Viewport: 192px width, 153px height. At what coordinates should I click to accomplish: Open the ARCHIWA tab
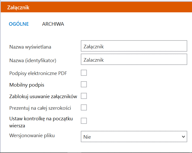click(x=53, y=24)
